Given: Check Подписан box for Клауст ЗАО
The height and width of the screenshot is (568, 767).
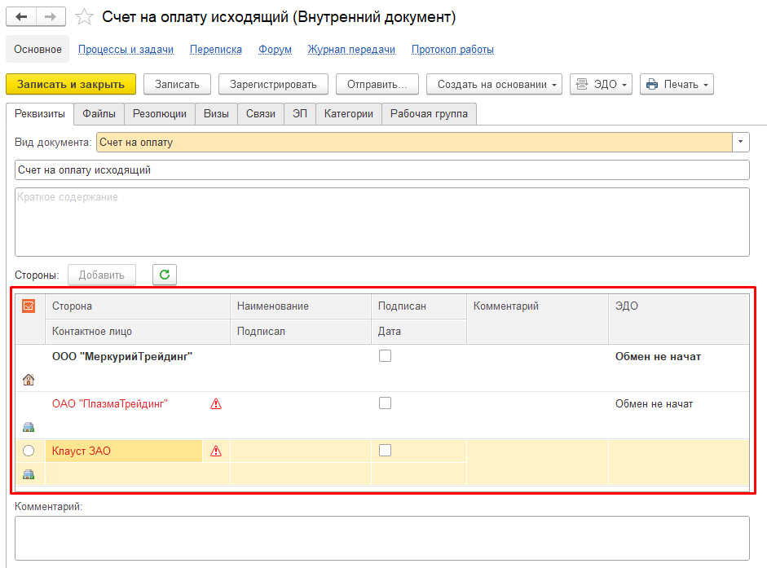Looking at the screenshot, I should coord(386,451).
